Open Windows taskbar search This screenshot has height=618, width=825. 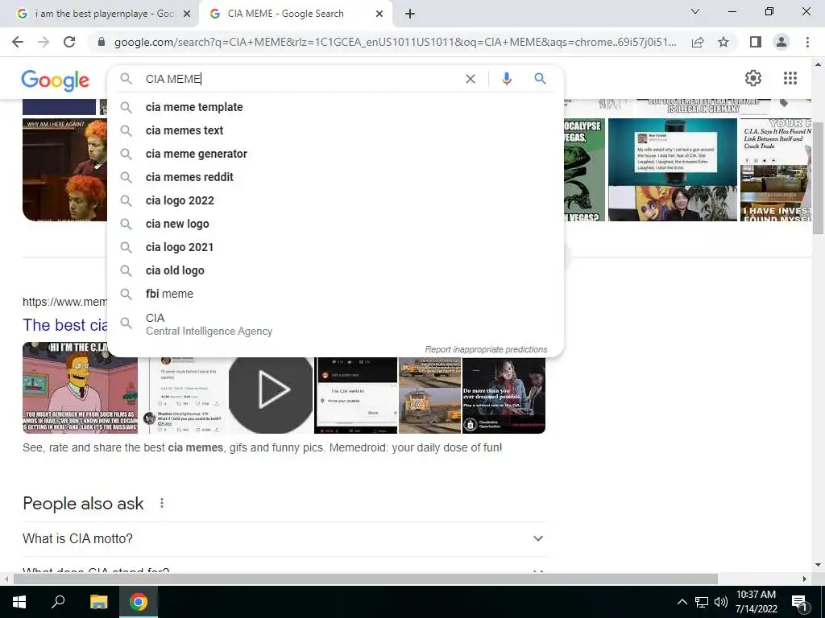pyautogui.click(x=58, y=602)
